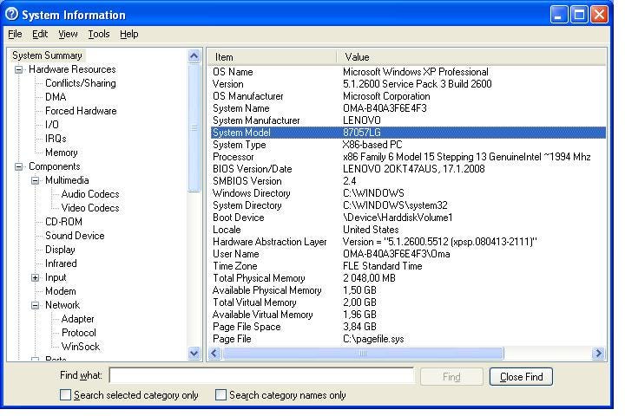625x416 pixels.
Task: Select the Available Virtual Memory row
Action: pyautogui.click(x=408, y=315)
